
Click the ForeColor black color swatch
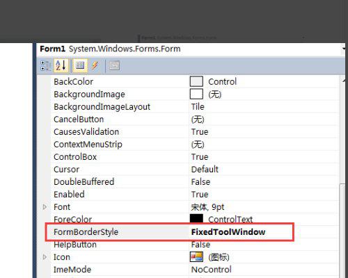196,218
